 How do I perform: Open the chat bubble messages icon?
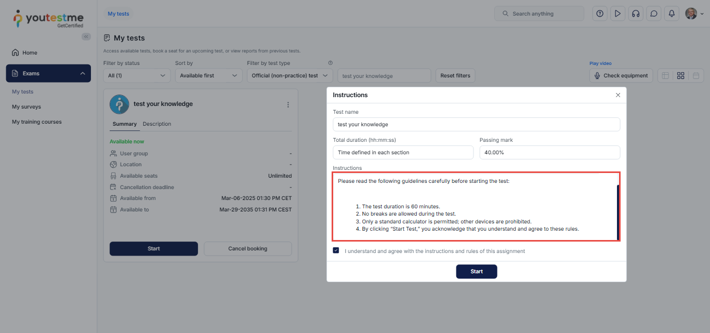coord(653,14)
